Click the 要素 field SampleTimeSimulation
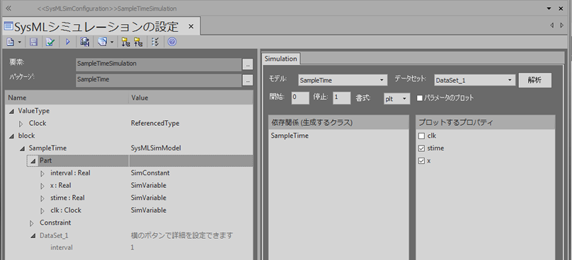 [159, 64]
